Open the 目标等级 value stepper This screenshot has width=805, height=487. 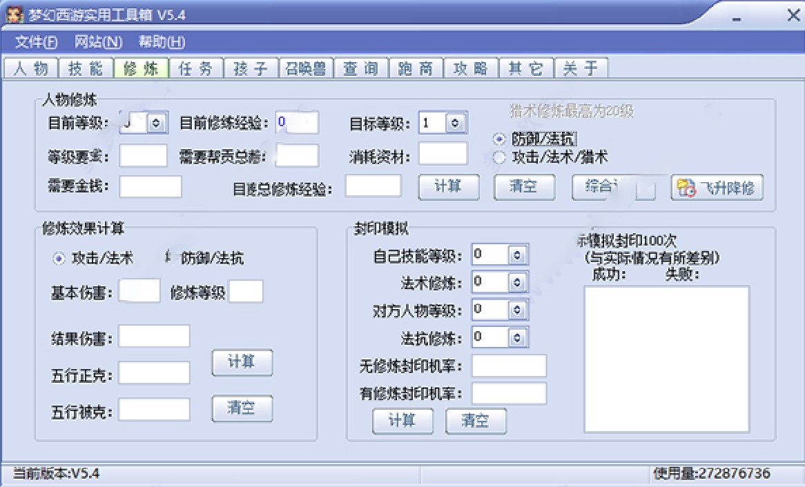click(456, 121)
